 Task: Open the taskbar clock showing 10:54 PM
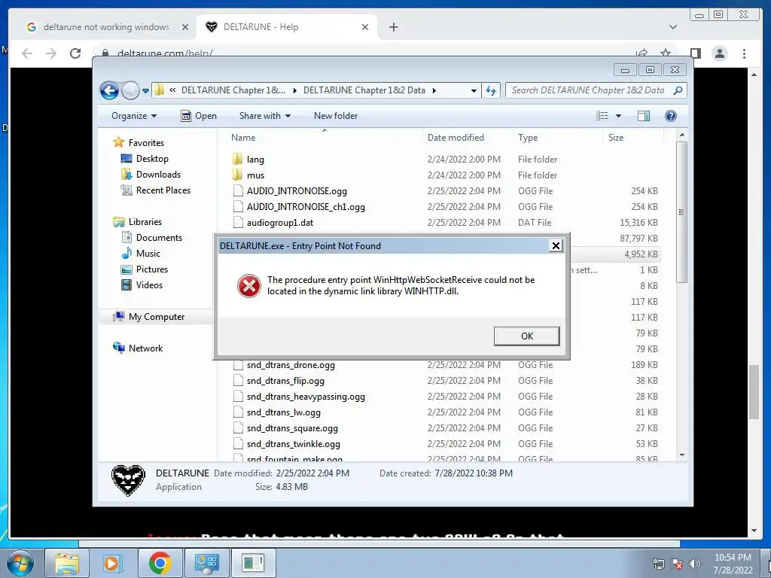[x=733, y=563]
